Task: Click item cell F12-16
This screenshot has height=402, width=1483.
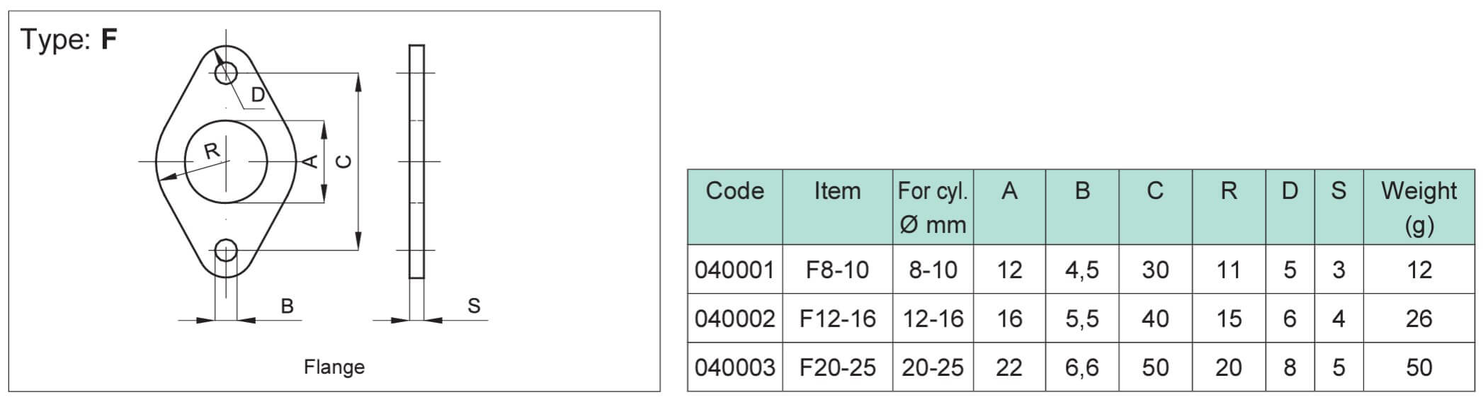Action: [837, 318]
